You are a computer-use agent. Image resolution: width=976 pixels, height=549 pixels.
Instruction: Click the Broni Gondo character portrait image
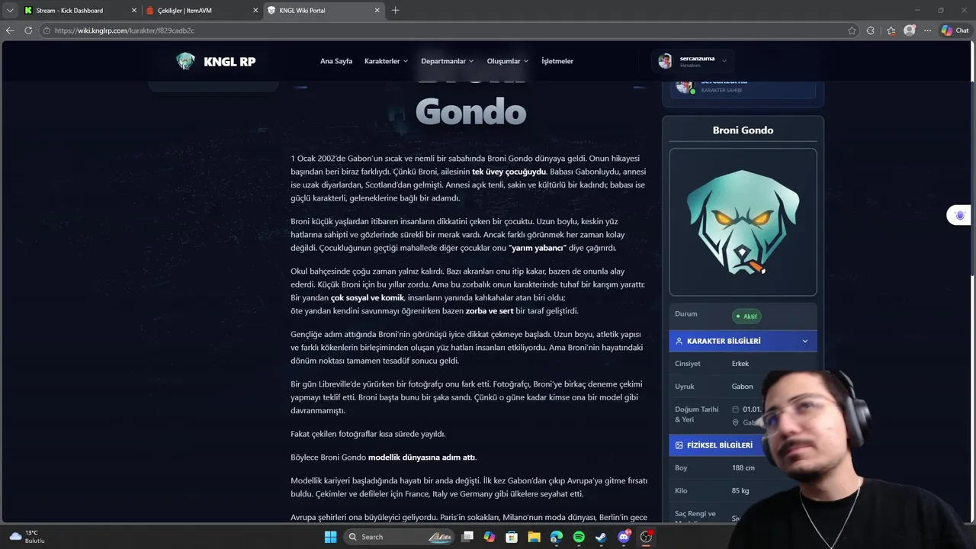pyautogui.click(x=743, y=222)
